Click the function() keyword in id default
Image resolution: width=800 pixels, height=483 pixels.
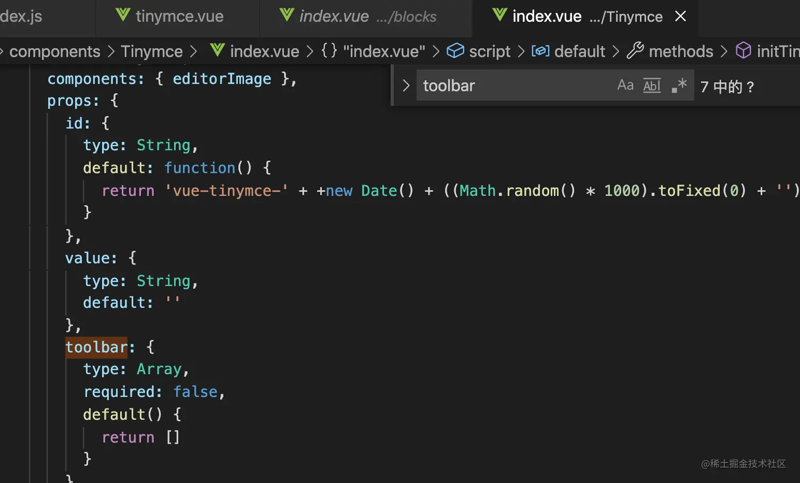(208, 168)
